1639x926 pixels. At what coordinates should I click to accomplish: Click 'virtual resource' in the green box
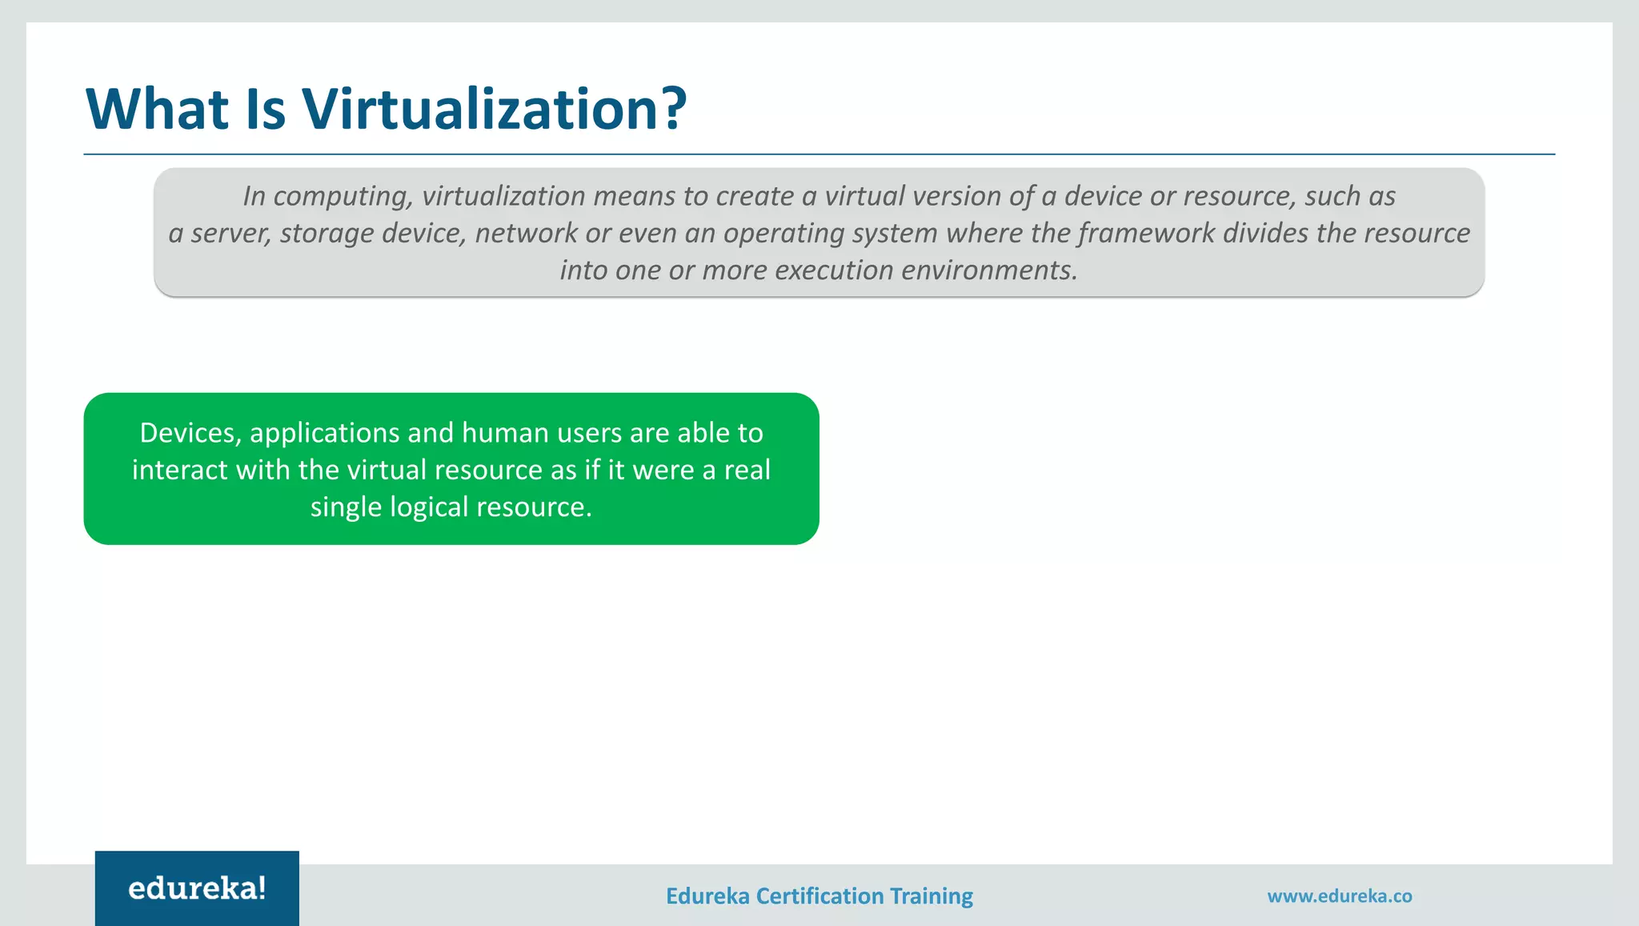(444, 470)
